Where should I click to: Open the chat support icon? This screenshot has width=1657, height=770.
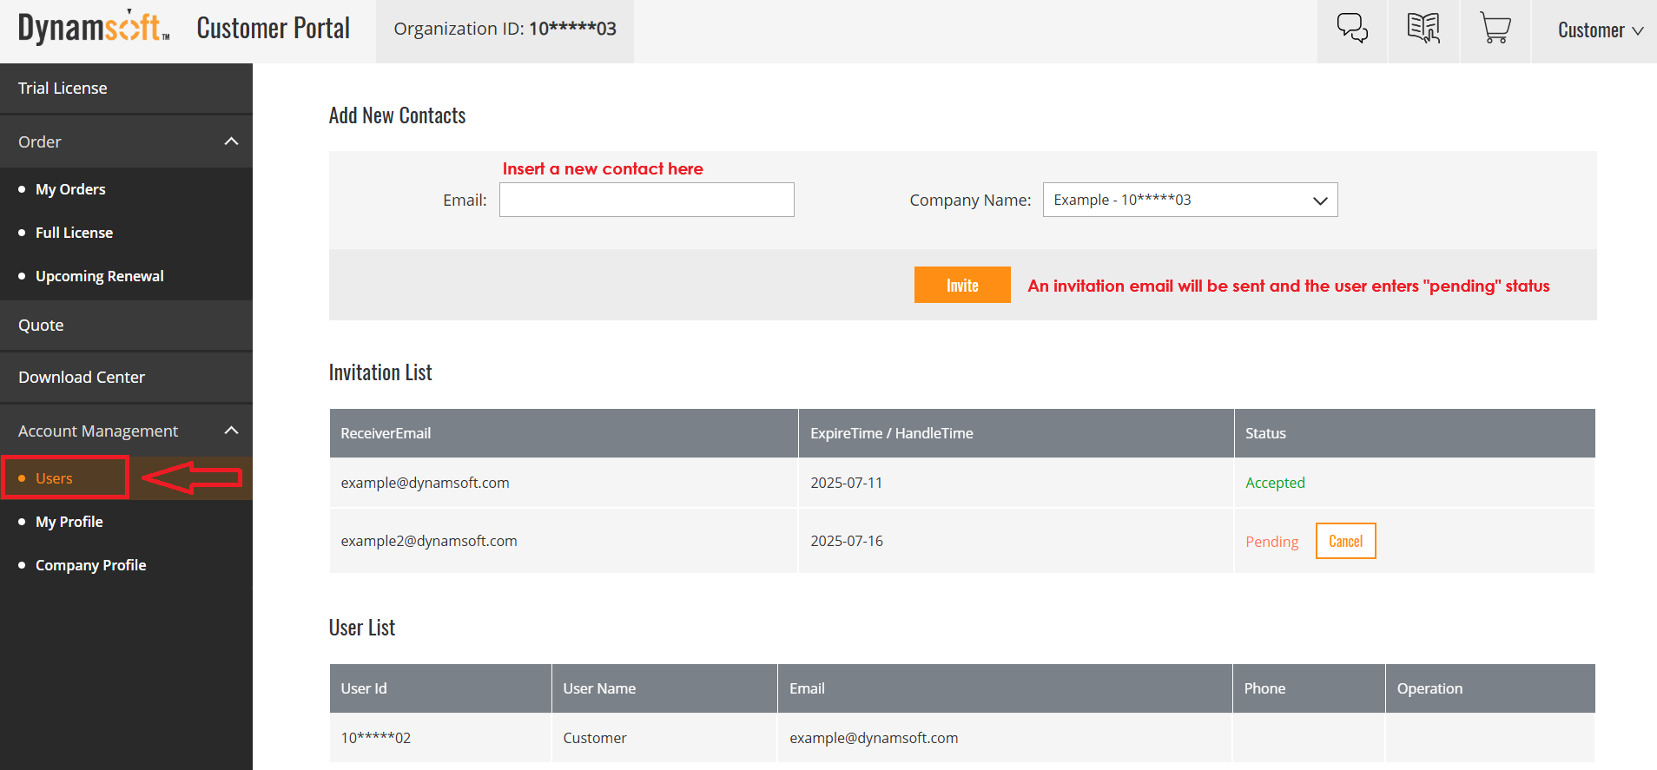(1351, 30)
